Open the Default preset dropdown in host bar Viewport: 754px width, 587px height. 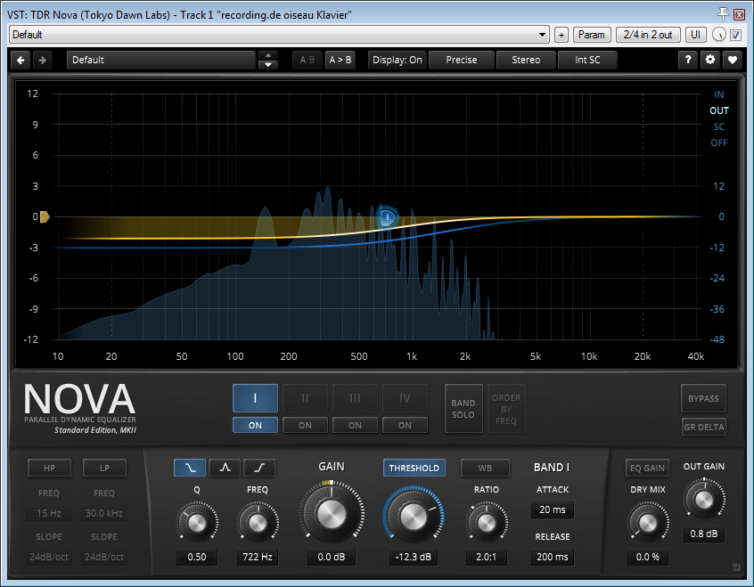point(278,35)
